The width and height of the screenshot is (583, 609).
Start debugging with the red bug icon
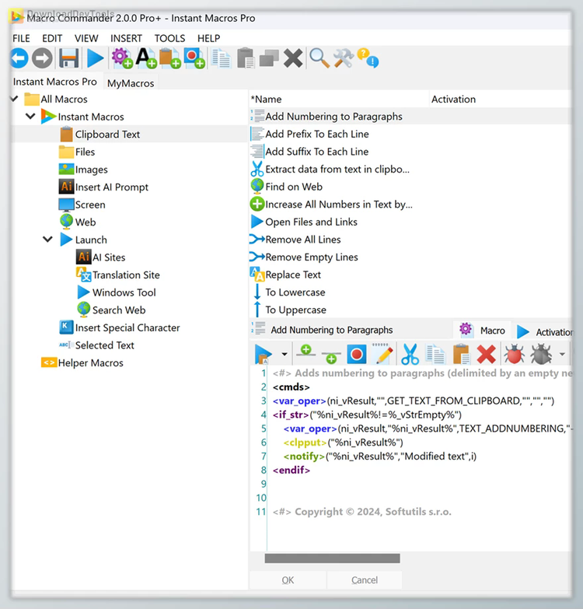[x=515, y=354]
